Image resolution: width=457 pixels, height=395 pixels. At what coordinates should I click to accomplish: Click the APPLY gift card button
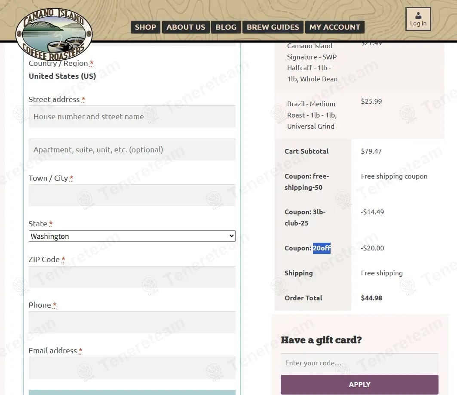[x=359, y=385]
